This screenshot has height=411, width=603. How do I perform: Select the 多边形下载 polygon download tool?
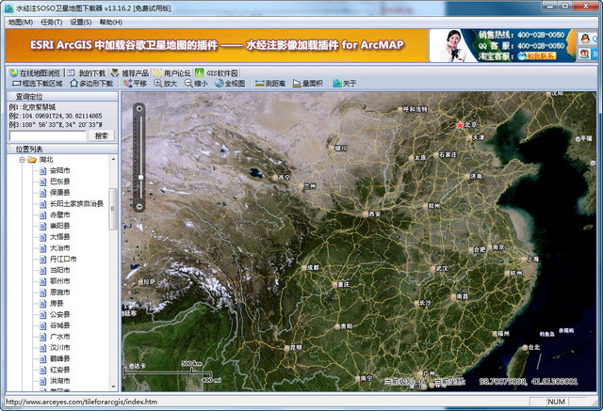point(91,84)
